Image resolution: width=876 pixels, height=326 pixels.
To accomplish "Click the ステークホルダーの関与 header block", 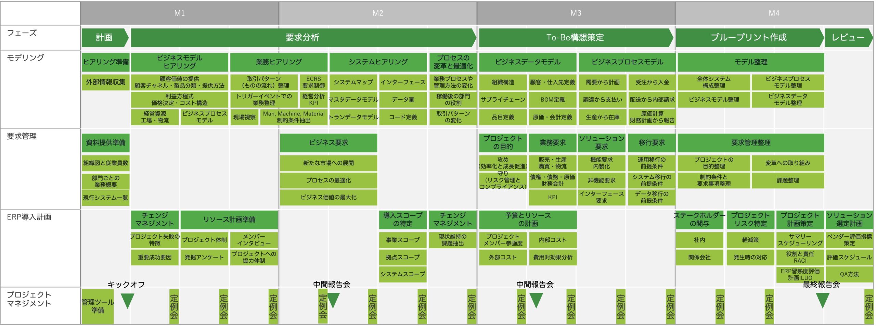I will (699, 220).
